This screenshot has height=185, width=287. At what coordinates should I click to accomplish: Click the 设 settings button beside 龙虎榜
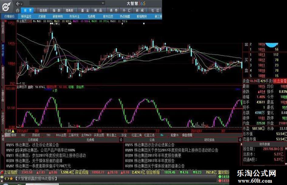pyautogui.click(x=121, y=140)
